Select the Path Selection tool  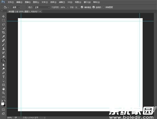(3, 81)
